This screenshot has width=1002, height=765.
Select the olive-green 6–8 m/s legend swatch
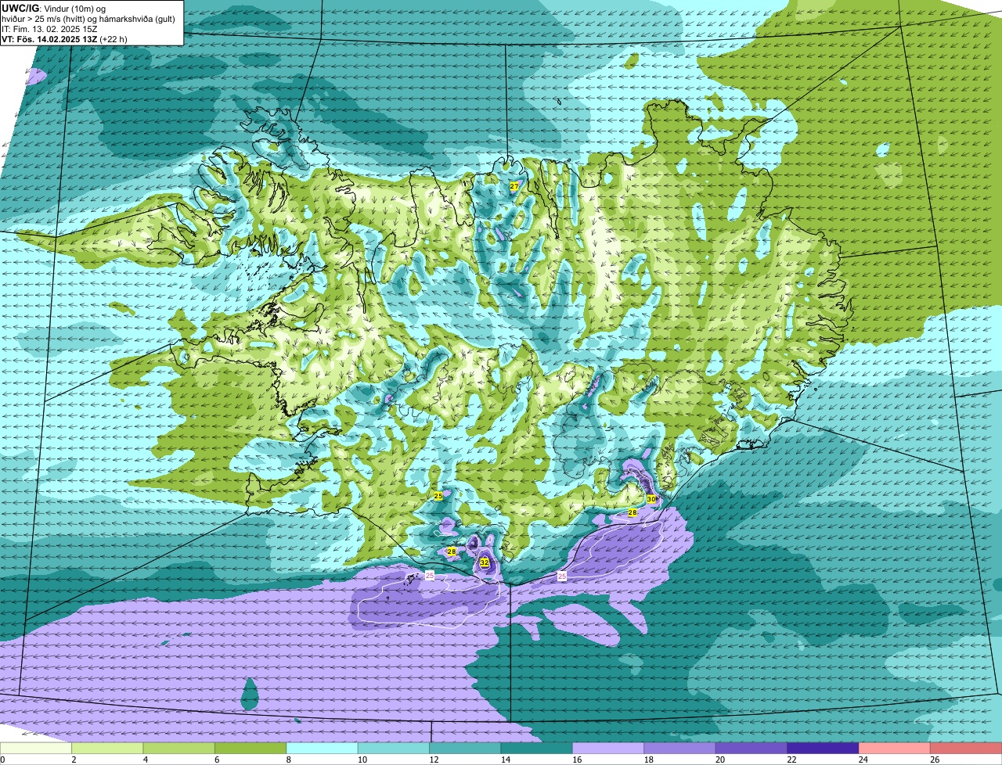click(x=250, y=749)
